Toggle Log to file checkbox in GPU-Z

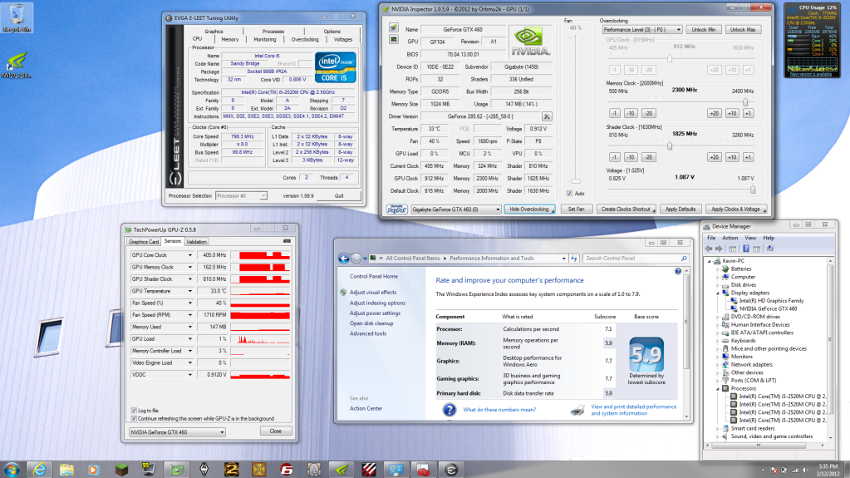pyautogui.click(x=134, y=411)
